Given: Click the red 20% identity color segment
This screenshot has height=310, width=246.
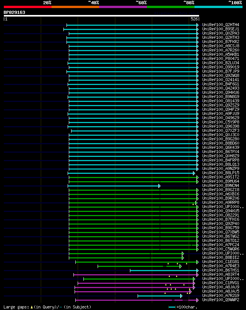Looking at the screenshot, I should click(x=27, y=7).
